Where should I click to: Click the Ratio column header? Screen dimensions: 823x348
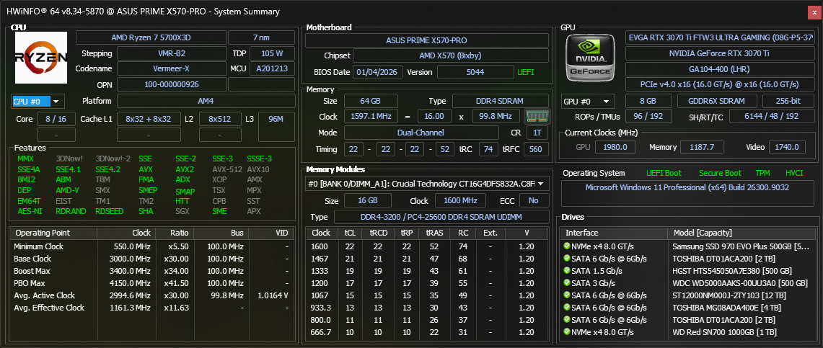point(174,233)
